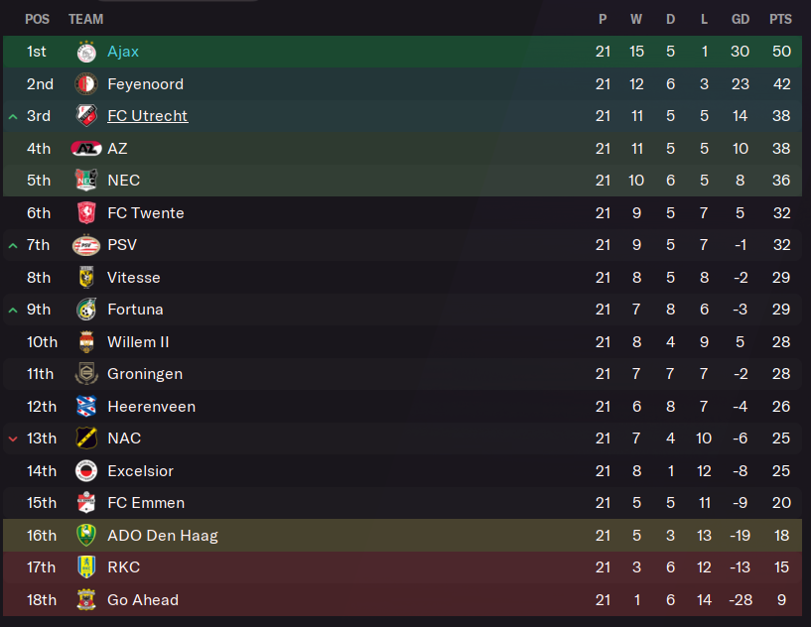Select the AZ club logo
811x627 pixels.
pyautogui.click(x=86, y=149)
